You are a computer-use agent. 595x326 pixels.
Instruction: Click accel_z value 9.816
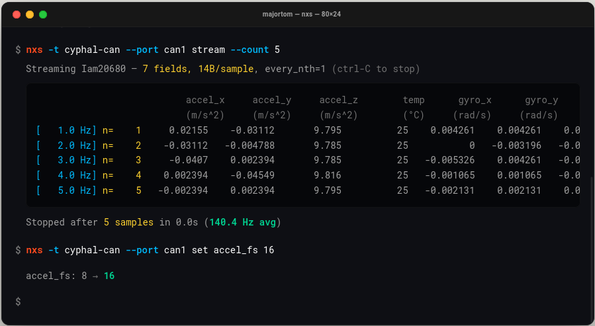pyautogui.click(x=328, y=175)
